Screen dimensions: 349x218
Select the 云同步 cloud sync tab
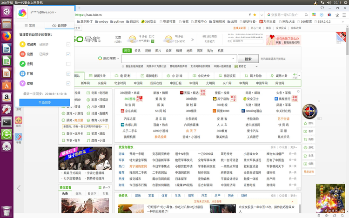tap(60, 26)
